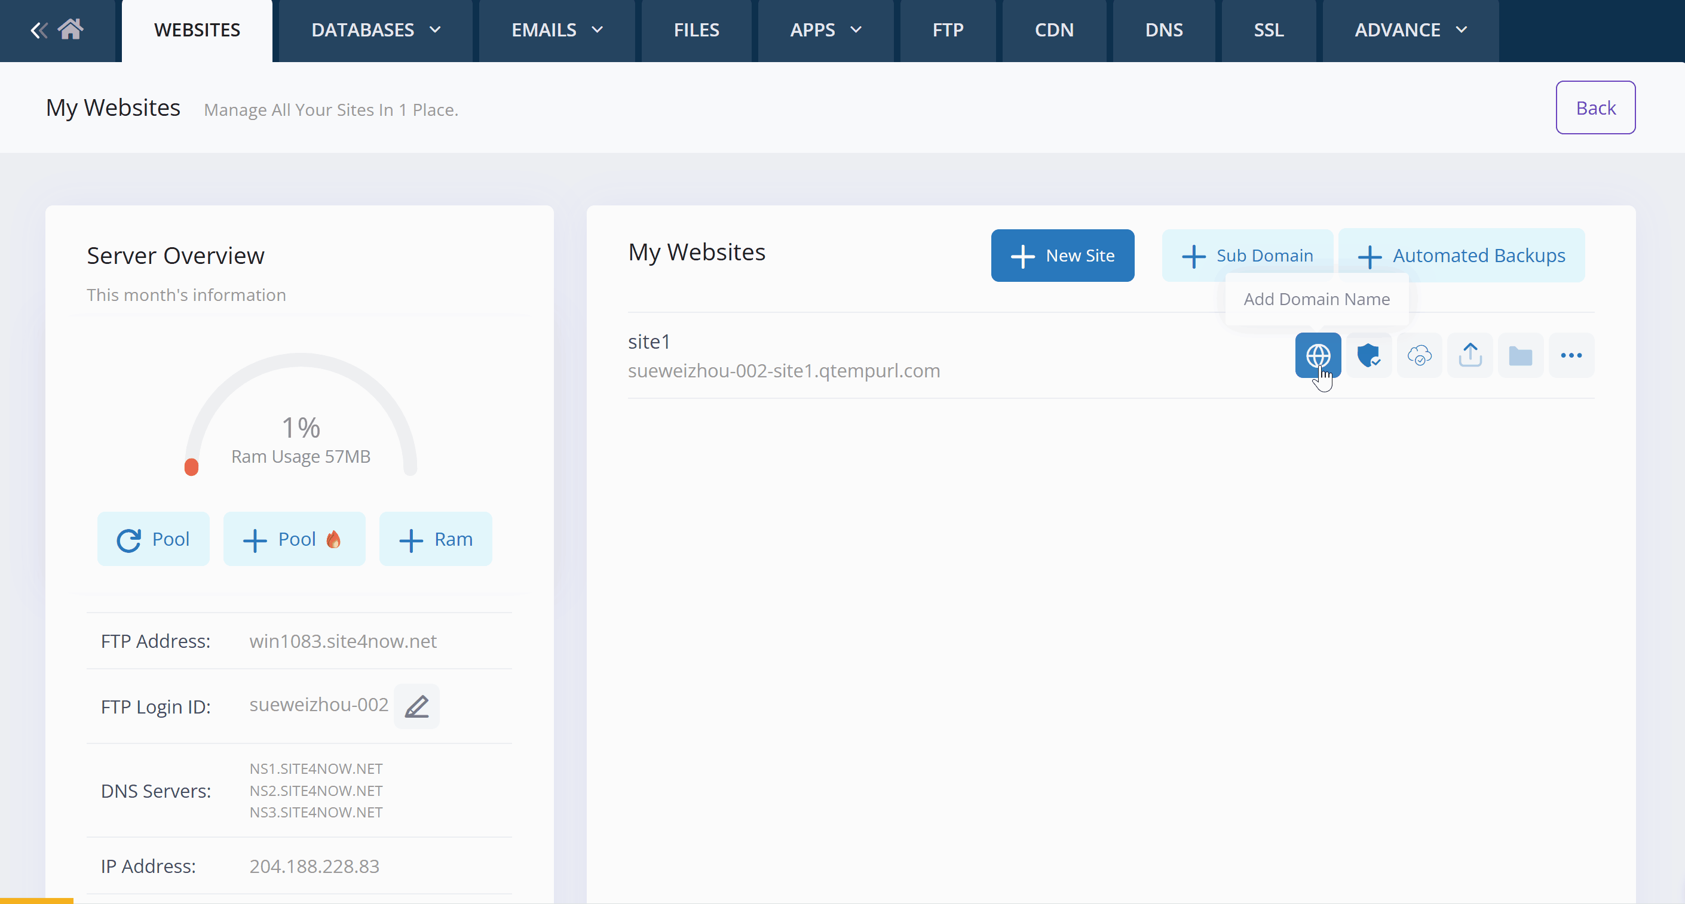Click the red RAM usage gauge indicator

click(191, 467)
